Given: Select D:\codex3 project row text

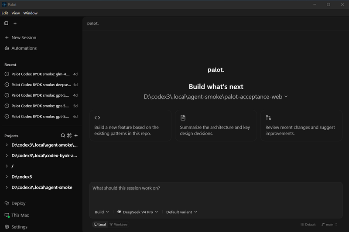Looking at the screenshot, I should (x=21, y=177).
